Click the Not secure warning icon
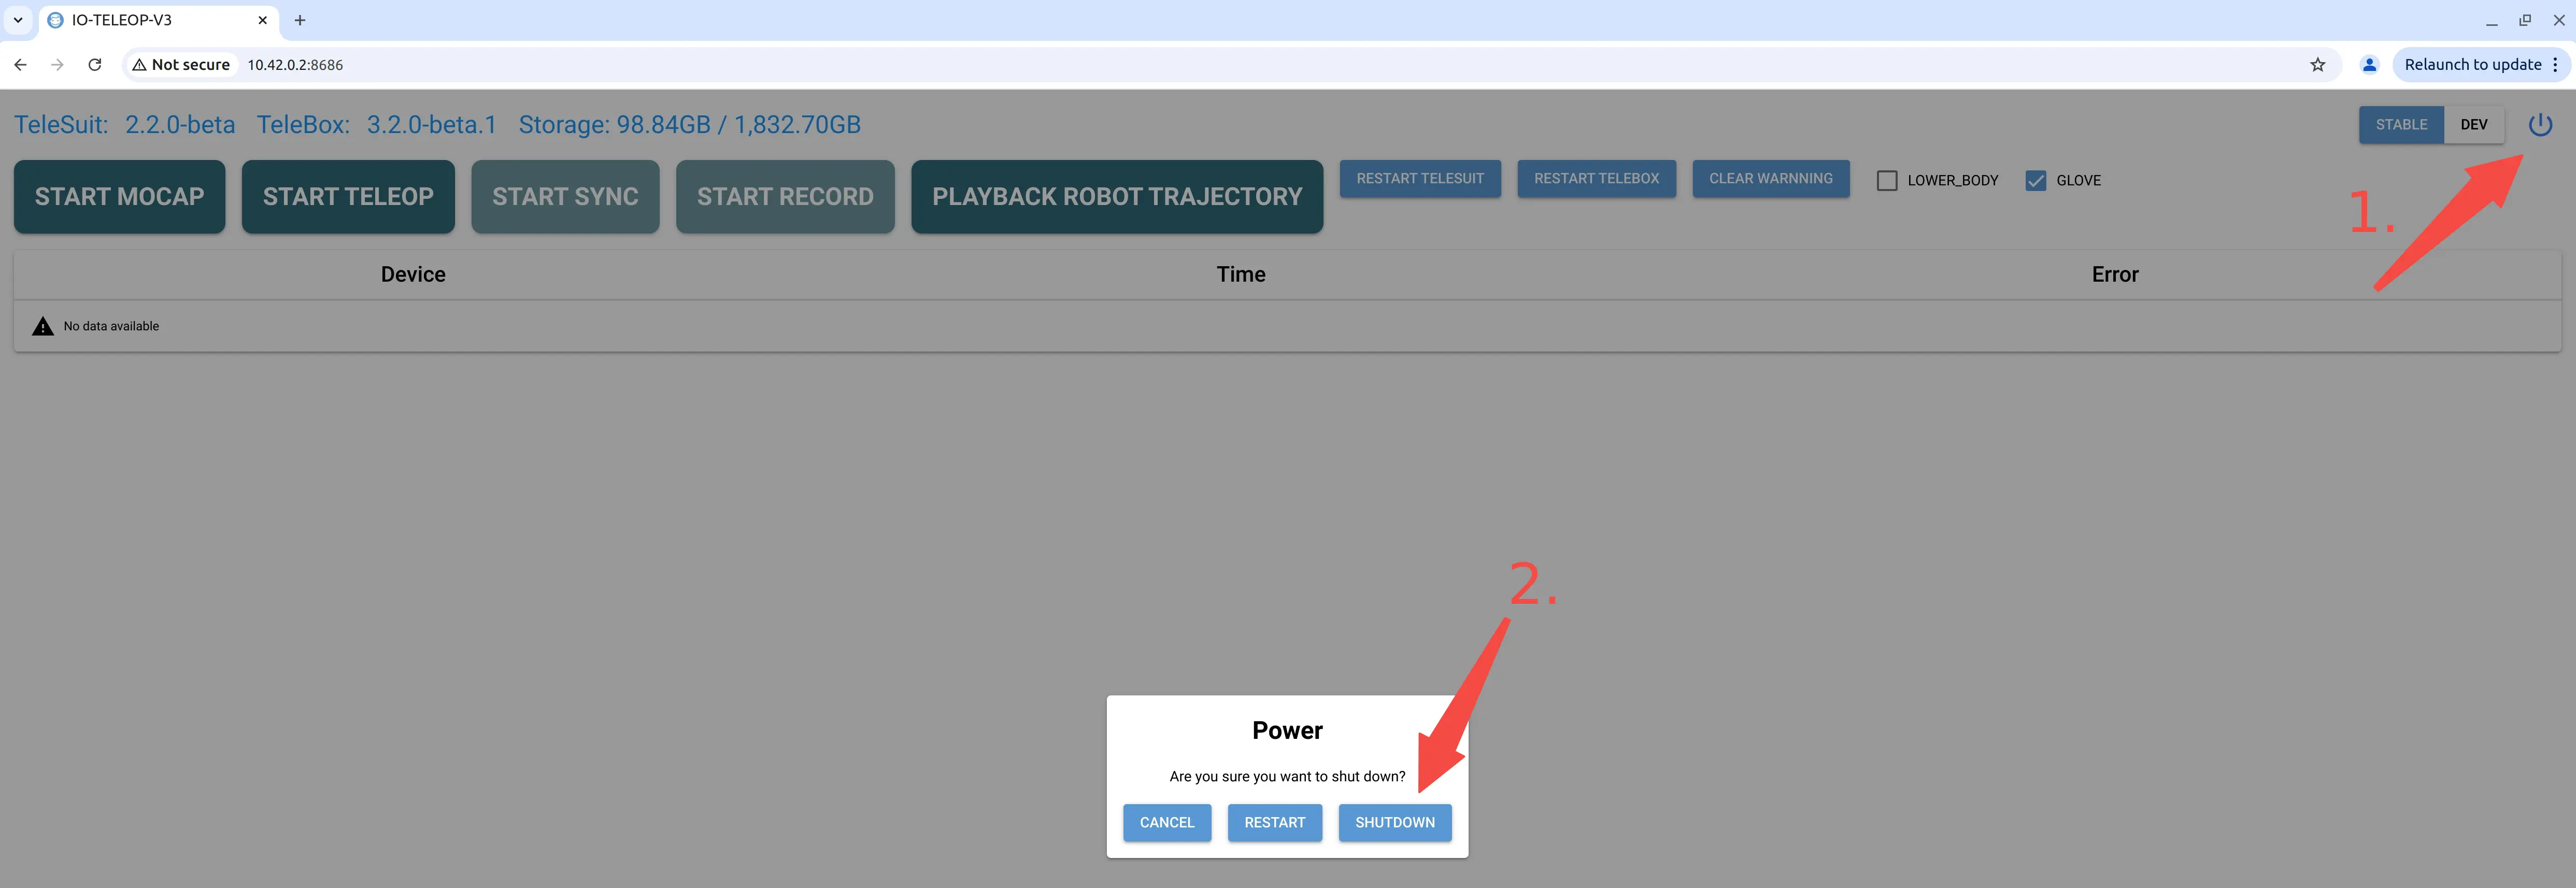The width and height of the screenshot is (2576, 888). click(139, 64)
